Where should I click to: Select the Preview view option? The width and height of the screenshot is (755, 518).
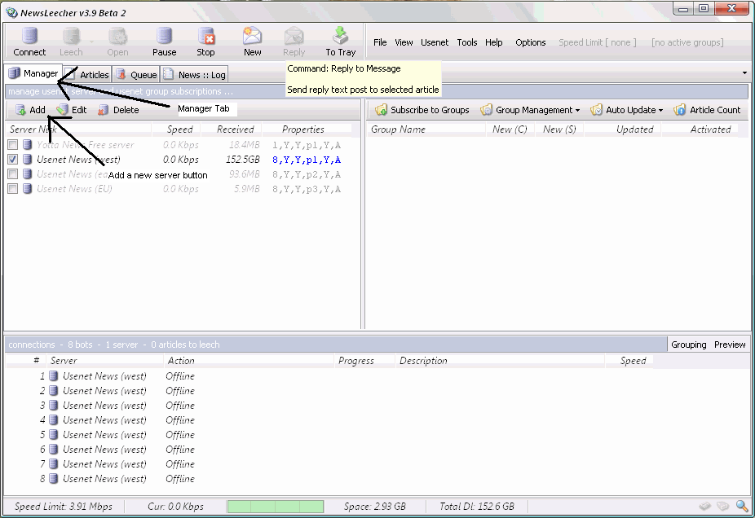pos(730,345)
